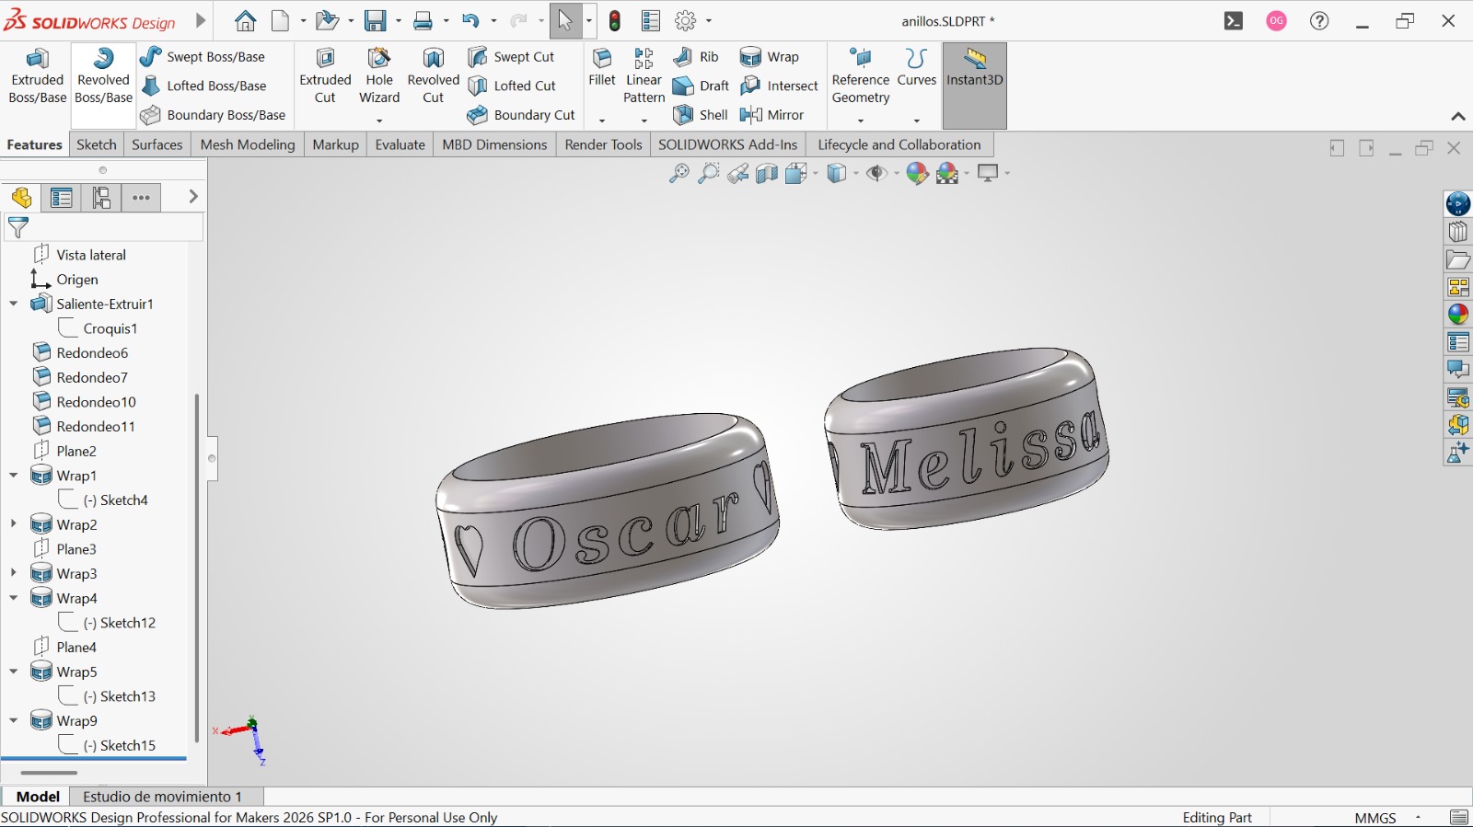Open the Curves tools

point(916,68)
